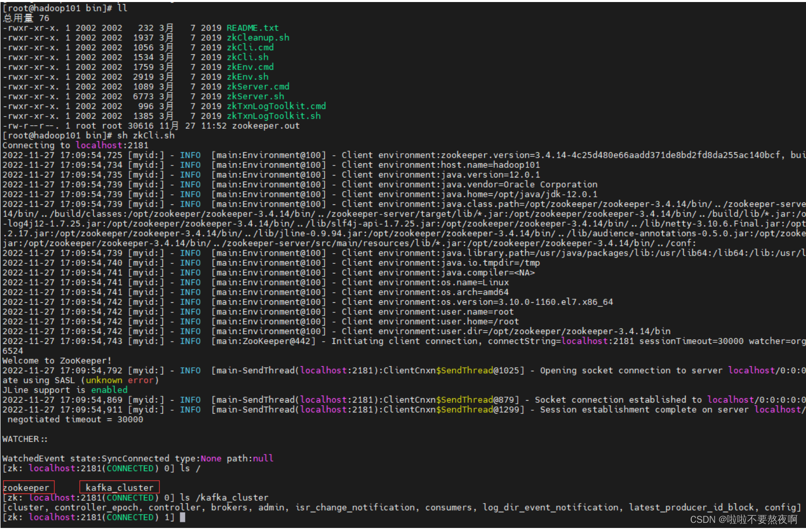The height and width of the screenshot is (530, 806).
Task: Click 'log_dir_event_notification' in the node list
Action: [x=551, y=507]
